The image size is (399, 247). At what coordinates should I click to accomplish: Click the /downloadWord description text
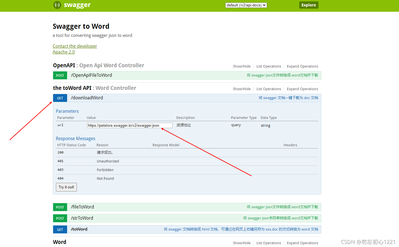tap(288, 98)
